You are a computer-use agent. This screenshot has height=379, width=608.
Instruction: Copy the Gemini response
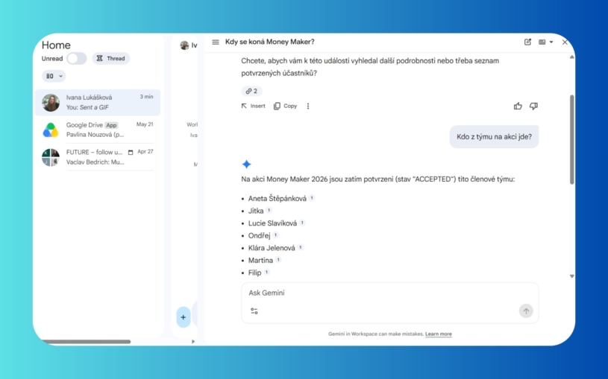[x=286, y=106]
